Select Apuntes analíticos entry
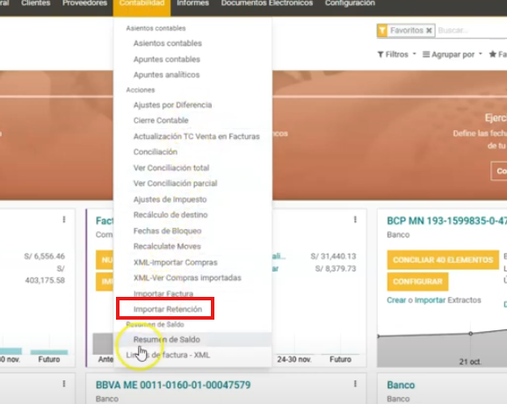Image resolution: width=507 pixels, height=404 pixels. 167,75
